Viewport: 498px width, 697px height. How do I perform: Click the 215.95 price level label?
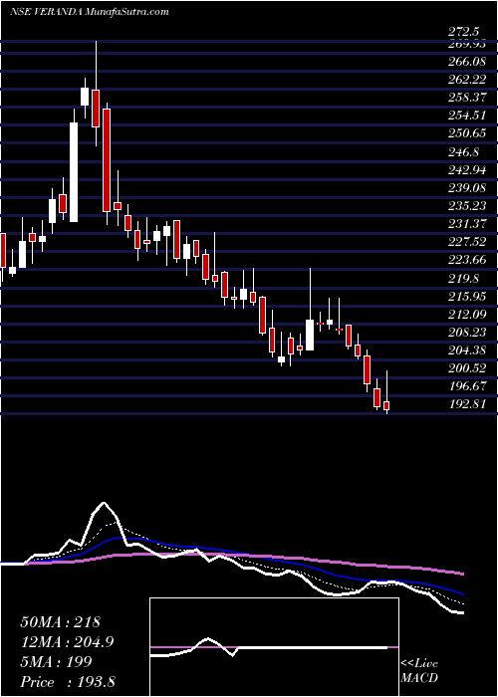[467, 297]
